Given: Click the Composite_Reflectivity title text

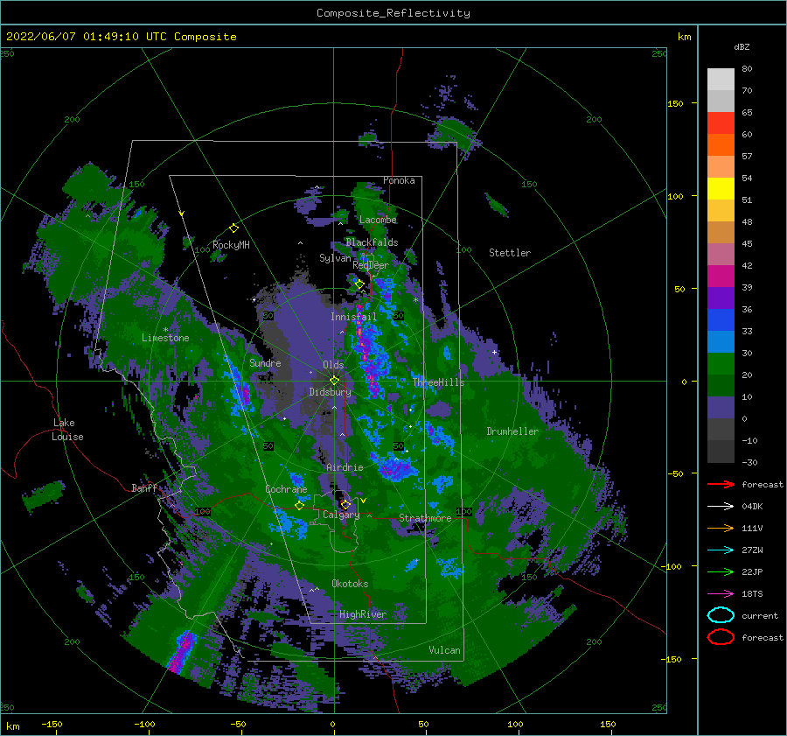Looking at the screenshot, I should (x=393, y=13).
